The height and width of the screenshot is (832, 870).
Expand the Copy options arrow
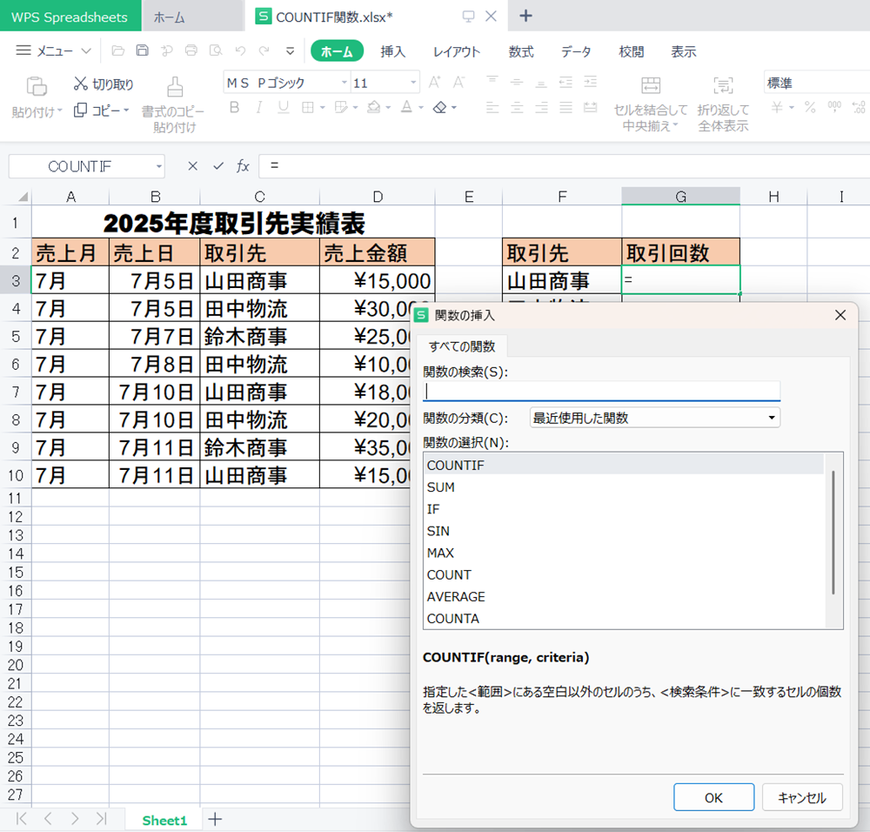point(126,110)
